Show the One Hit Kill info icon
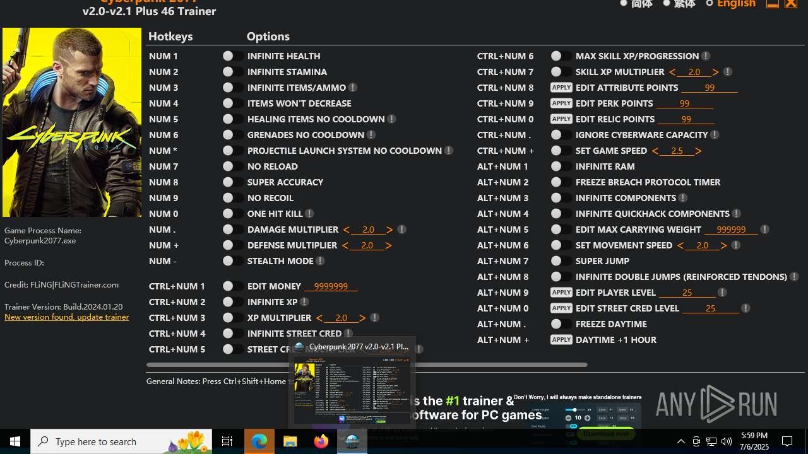The height and width of the screenshot is (454, 808). (x=309, y=214)
